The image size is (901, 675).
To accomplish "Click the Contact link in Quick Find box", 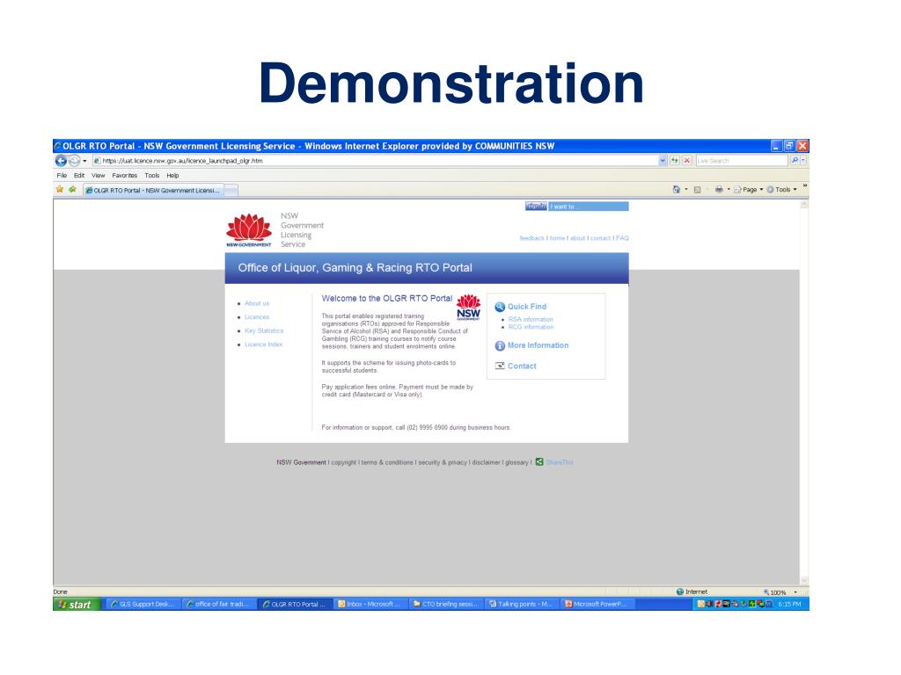I will pos(522,366).
